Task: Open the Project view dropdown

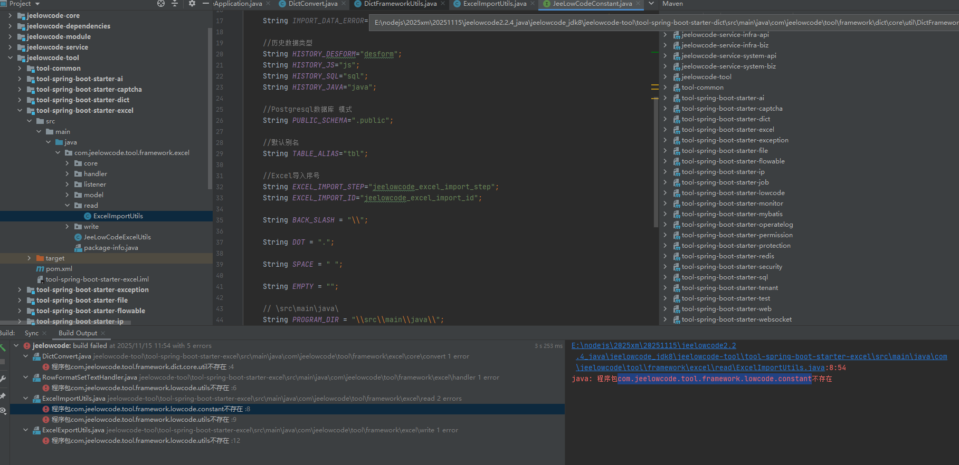Action: (37, 4)
